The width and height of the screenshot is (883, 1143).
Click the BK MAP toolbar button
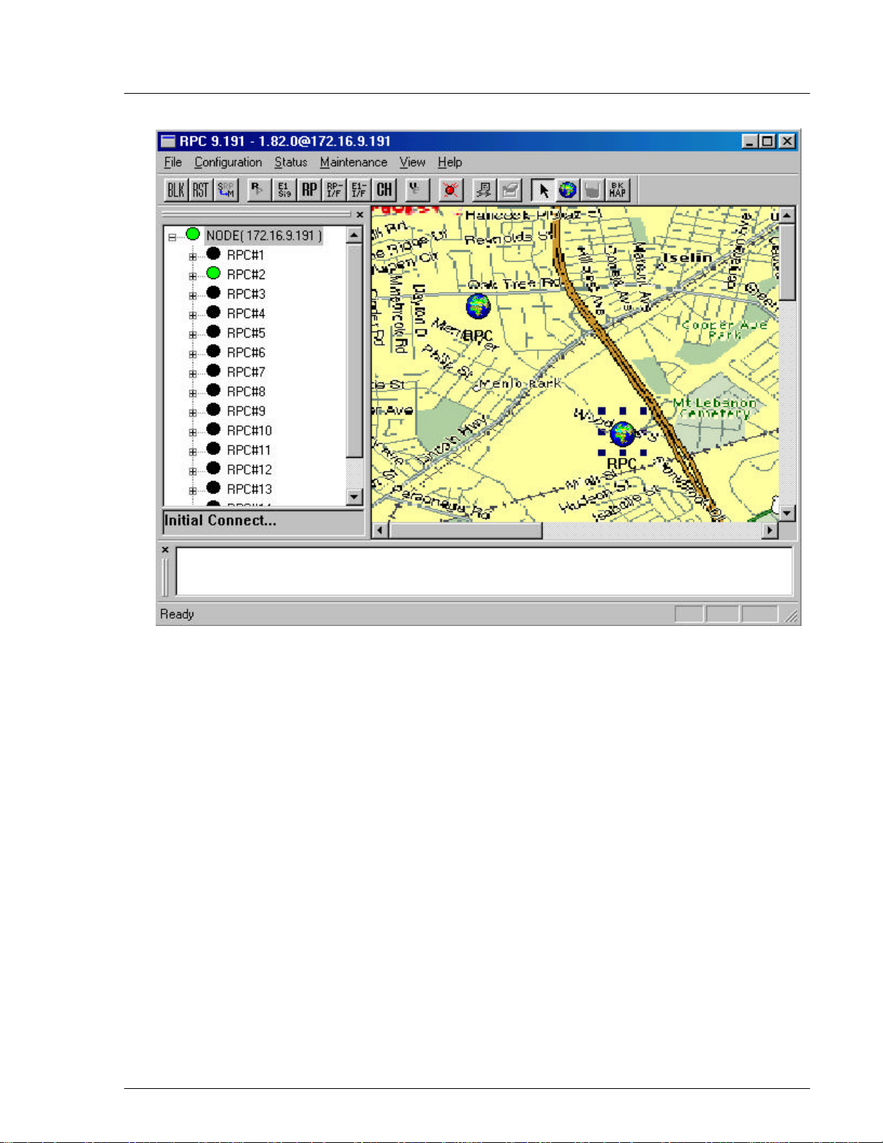(x=618, y=190)
